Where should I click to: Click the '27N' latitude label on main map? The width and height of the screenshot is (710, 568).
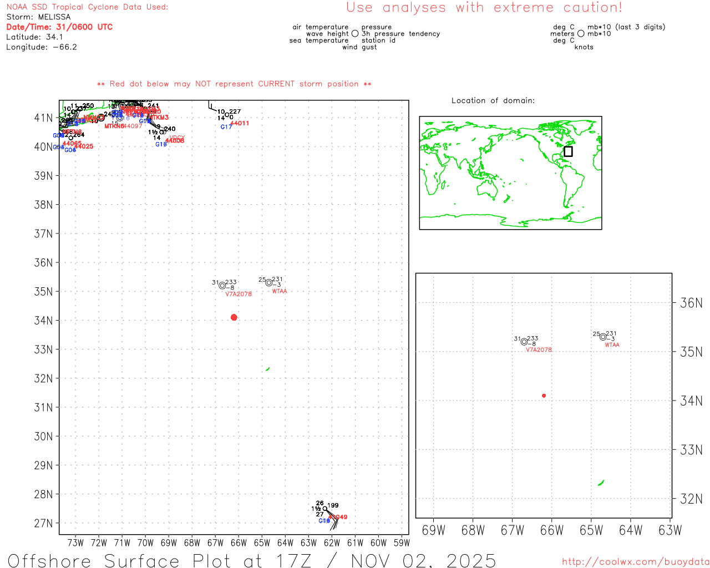pos(43,524)
